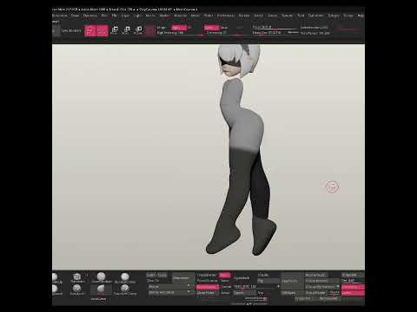Click the Focal Shift slider
This screenshot has height=312, width=417.
pyautogui.click(x=275, y=28)
